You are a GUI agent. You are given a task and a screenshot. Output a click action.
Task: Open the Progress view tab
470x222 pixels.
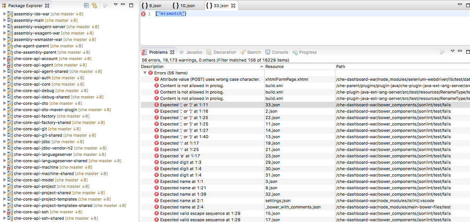tap(305, 52)
